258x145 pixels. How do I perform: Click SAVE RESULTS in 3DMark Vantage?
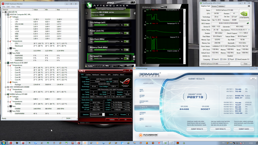[221, 129]
